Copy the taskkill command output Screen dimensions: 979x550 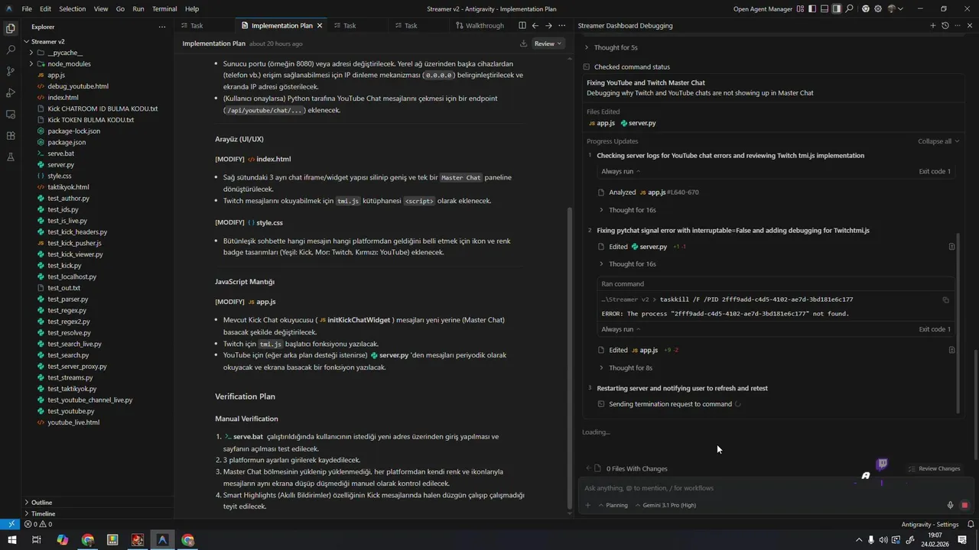(945, 300)
